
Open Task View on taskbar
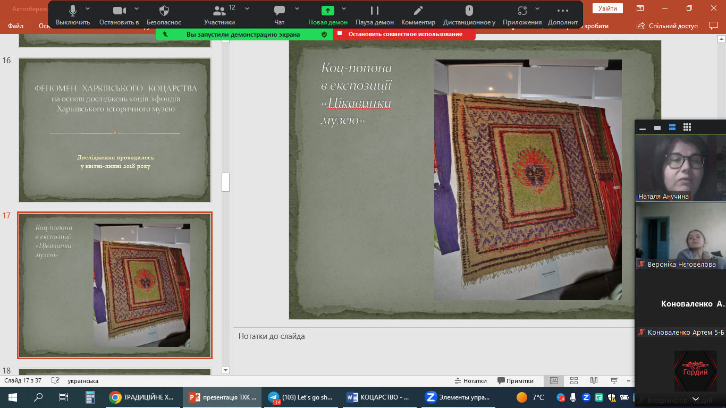(x=64, y=397)
